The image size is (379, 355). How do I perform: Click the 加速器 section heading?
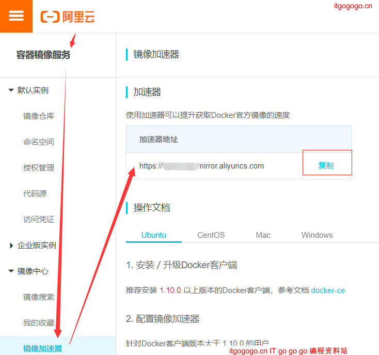point(147,92)
